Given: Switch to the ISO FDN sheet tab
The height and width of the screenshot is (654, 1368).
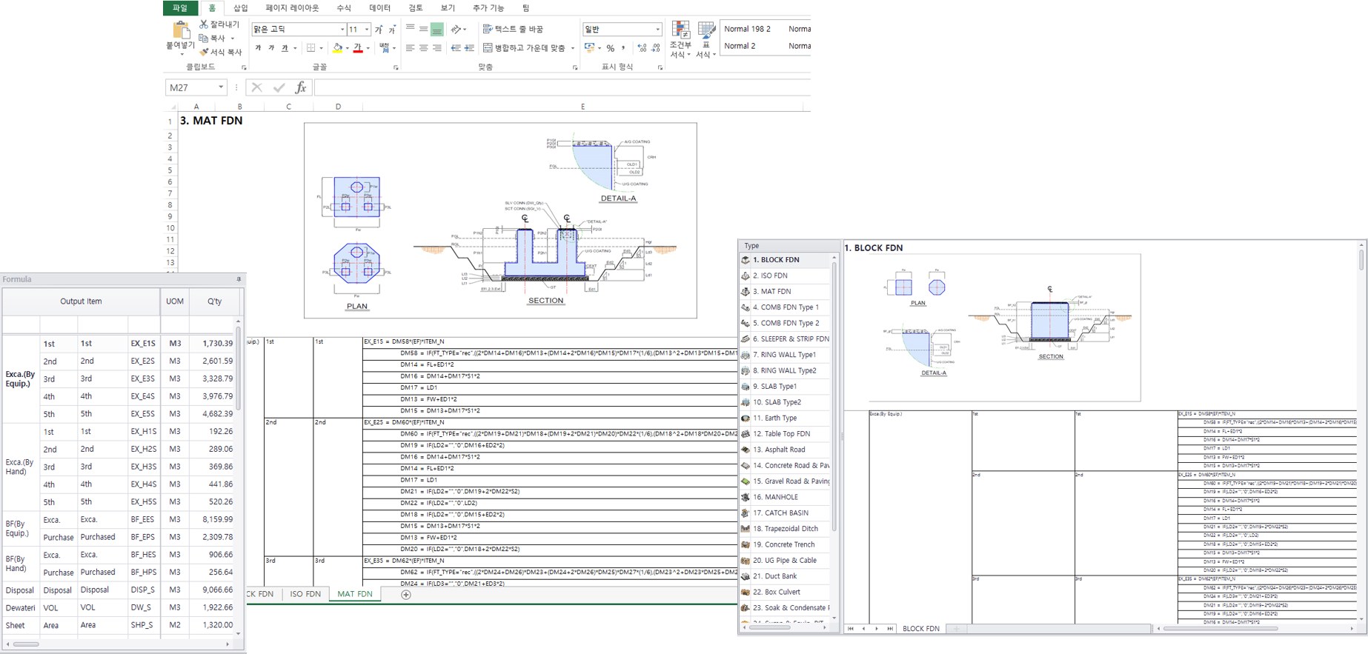Looking at the screenshot, I should click(x=305, y=594).
